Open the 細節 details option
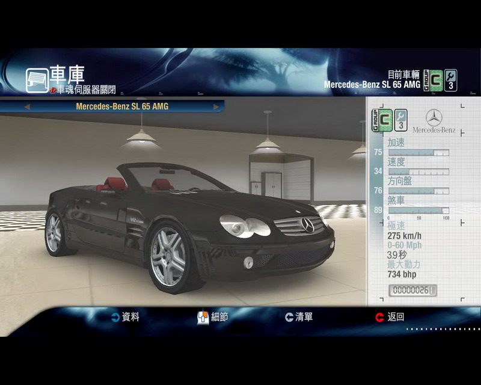 coord(213,317)
